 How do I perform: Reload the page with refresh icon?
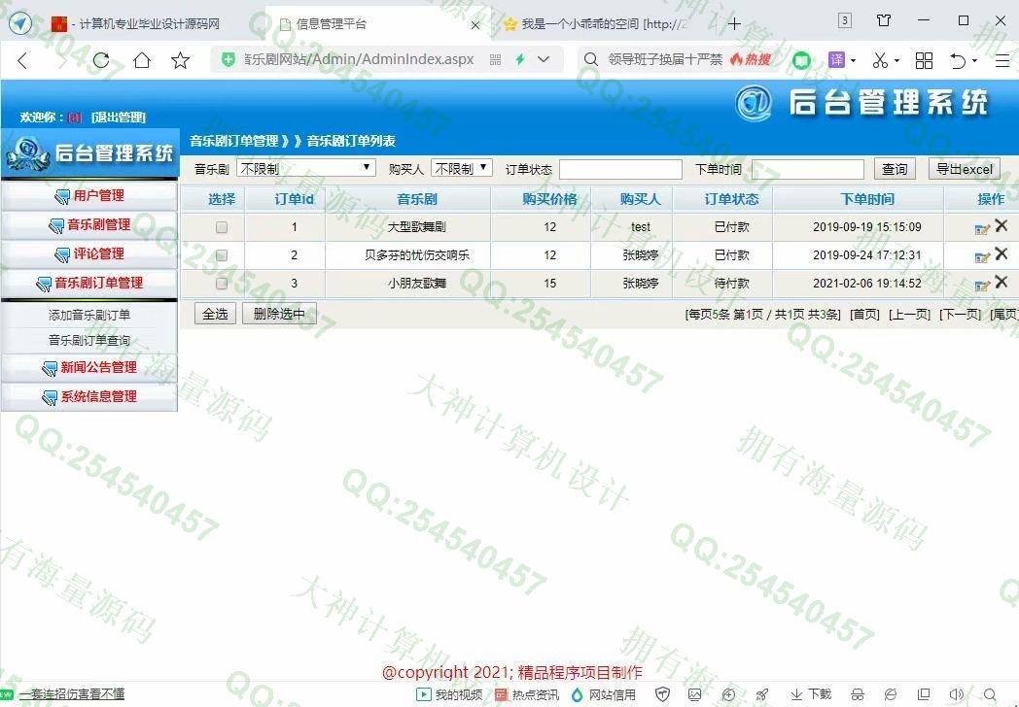(101, 60)
